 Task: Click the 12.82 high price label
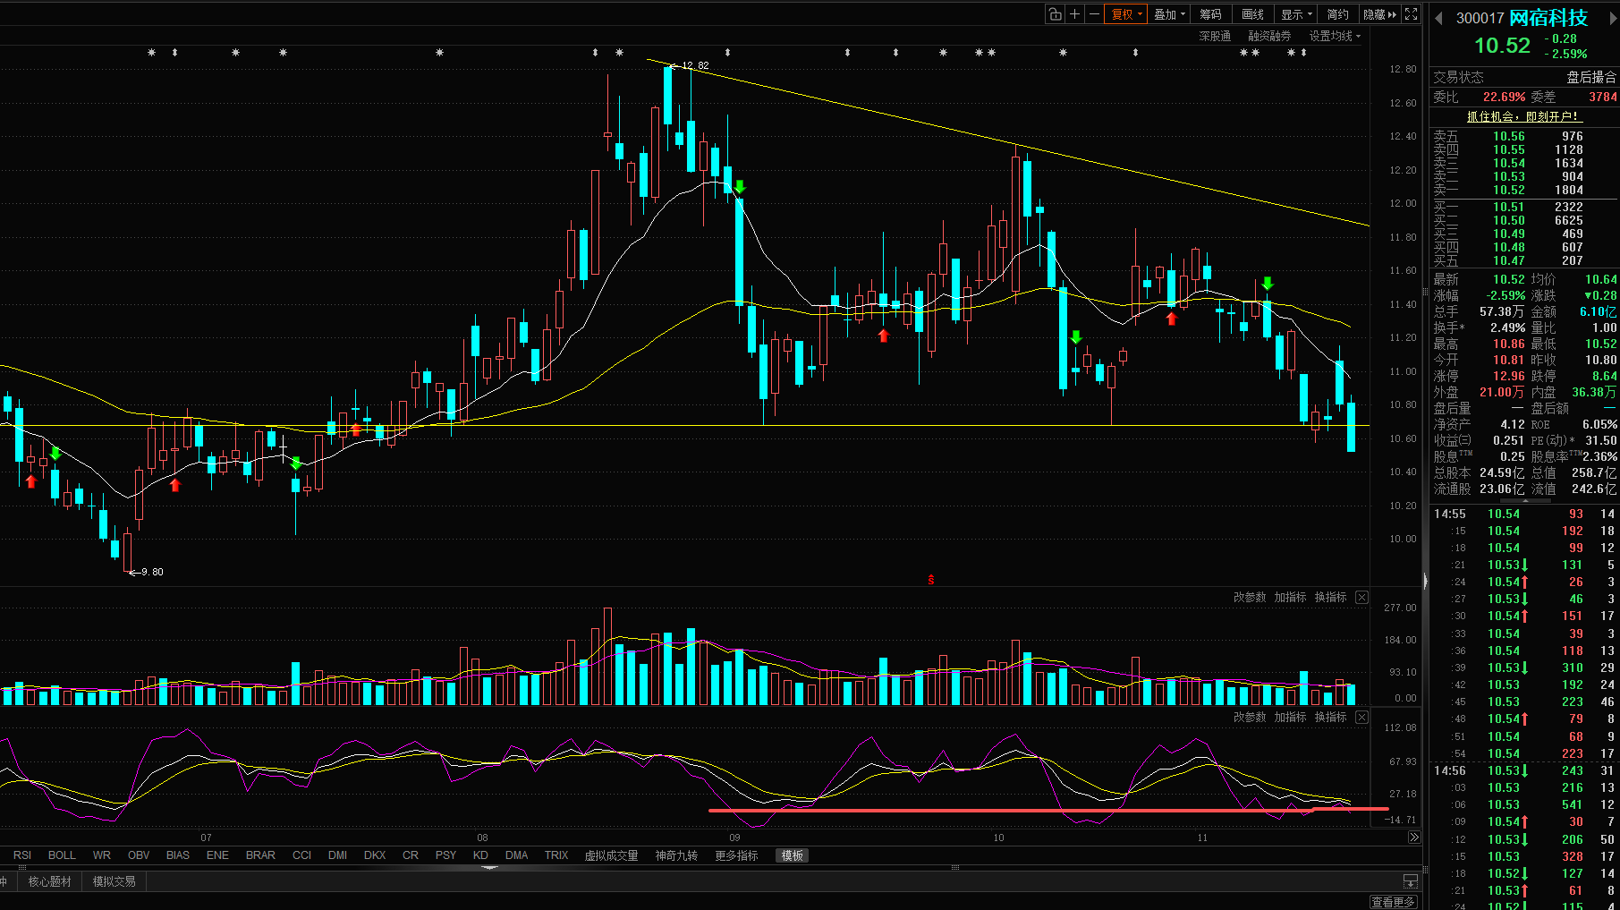click(x=695, y=65)
